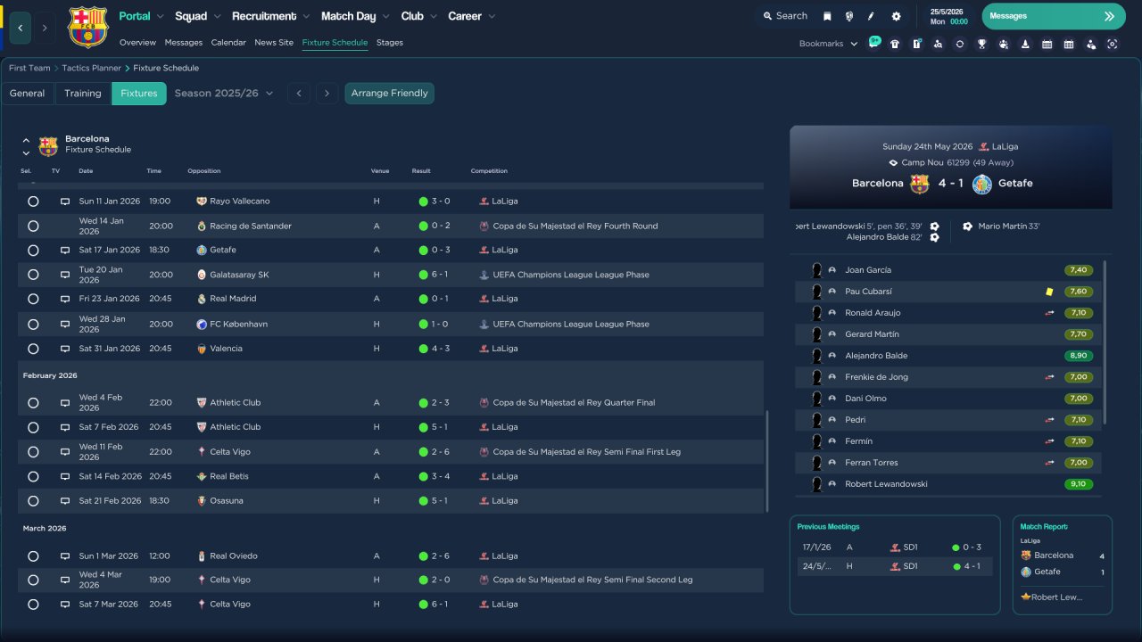This screenshot has height=642, width=1142.
Task: Select the Real Oviedo fixture radio button
Action: coord(33,556)
